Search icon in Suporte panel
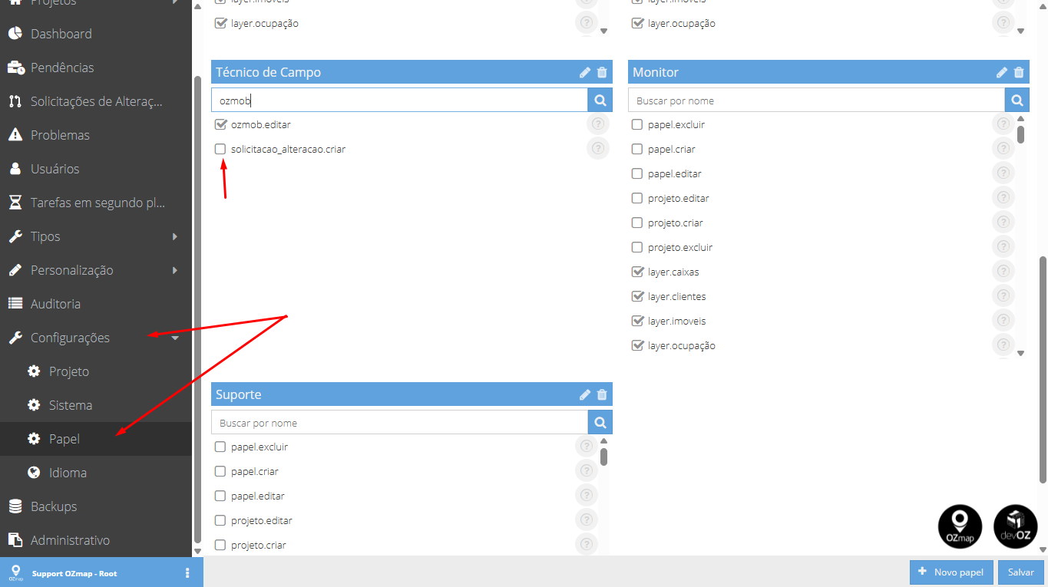 (x=600, y=423)
